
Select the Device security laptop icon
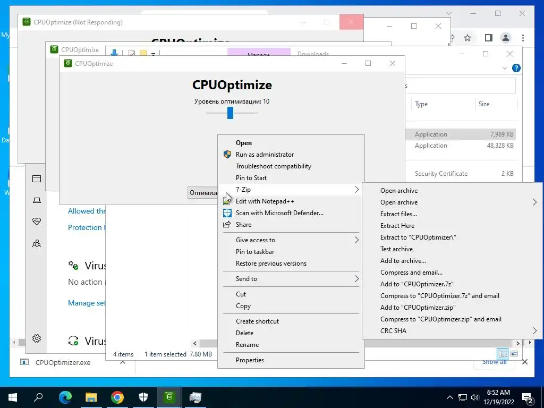37,200
